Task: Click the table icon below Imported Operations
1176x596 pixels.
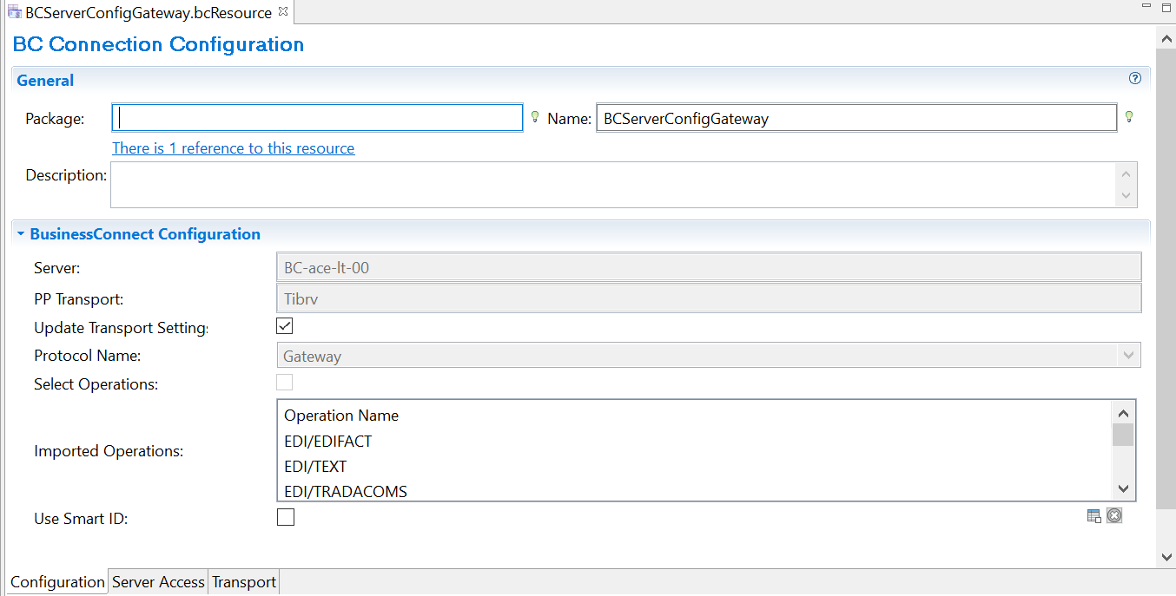Action: pos(1094,516)
